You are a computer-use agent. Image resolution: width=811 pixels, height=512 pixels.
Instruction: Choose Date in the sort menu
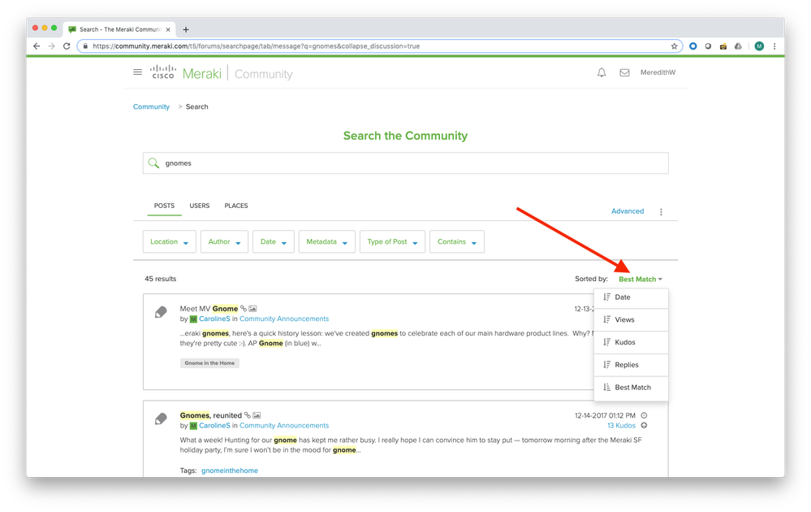[x=623, y=297]
